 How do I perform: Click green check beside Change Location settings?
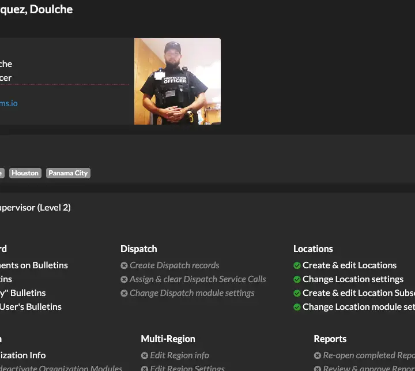point(297,279)
